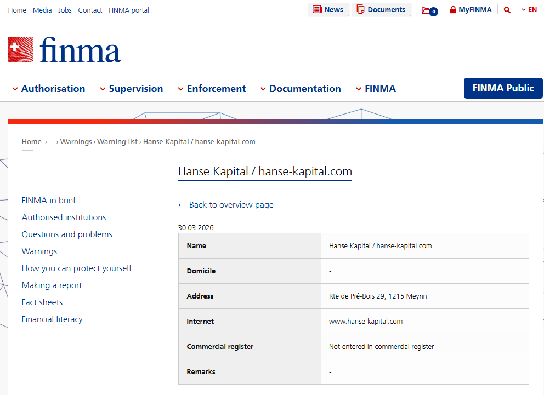
Task: Click the date 30.03.2026
Action: click(x=196, y=228)
